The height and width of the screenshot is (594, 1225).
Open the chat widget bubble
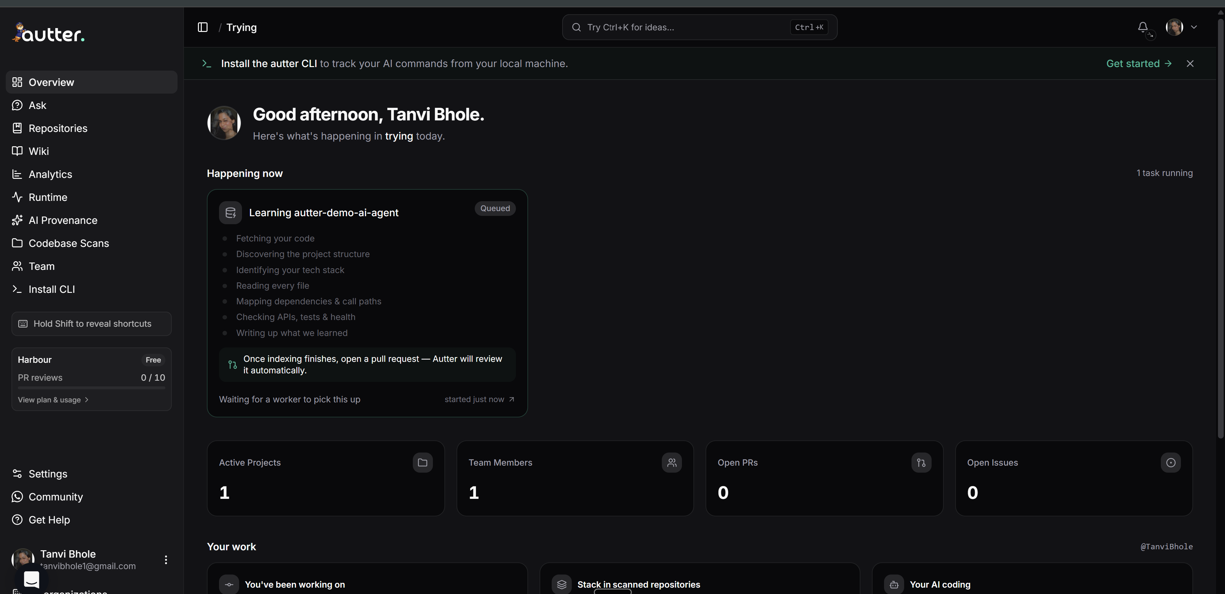pos(31,579)
